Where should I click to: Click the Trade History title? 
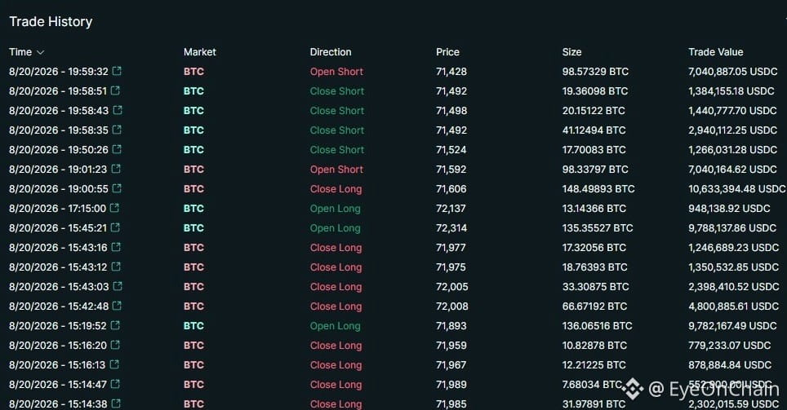point(51,21)
